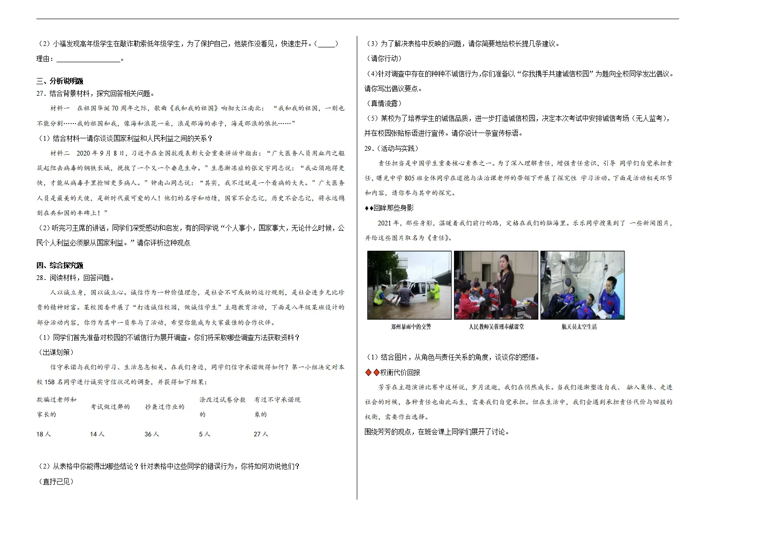The height and width of the screenshot is (537, 760).
Task: Click question (3) 为了解决表格中反映的问题
Action: coord(462,44)
